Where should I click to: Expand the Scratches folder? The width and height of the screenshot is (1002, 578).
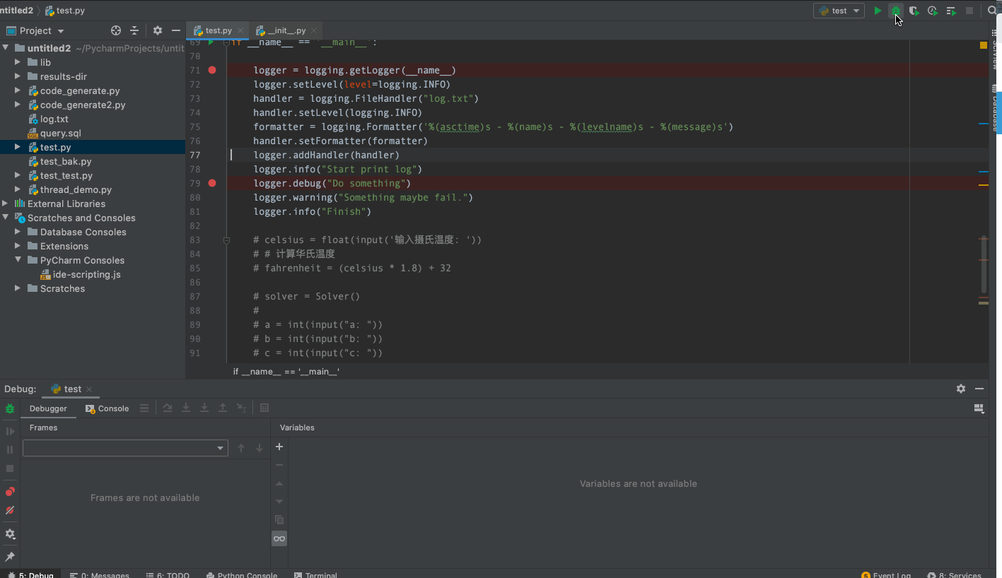click(18, 288)
